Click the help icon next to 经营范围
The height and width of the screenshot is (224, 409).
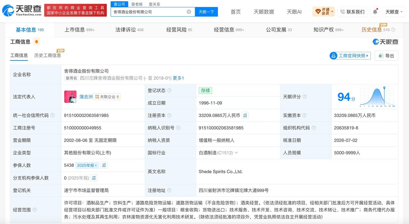35,210
